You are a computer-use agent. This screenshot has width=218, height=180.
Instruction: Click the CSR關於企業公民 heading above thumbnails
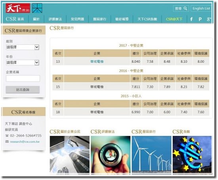(65, 132)
